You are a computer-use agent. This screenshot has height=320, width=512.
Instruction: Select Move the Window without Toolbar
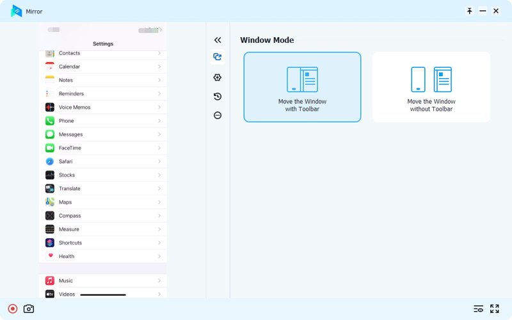(431, 87)
